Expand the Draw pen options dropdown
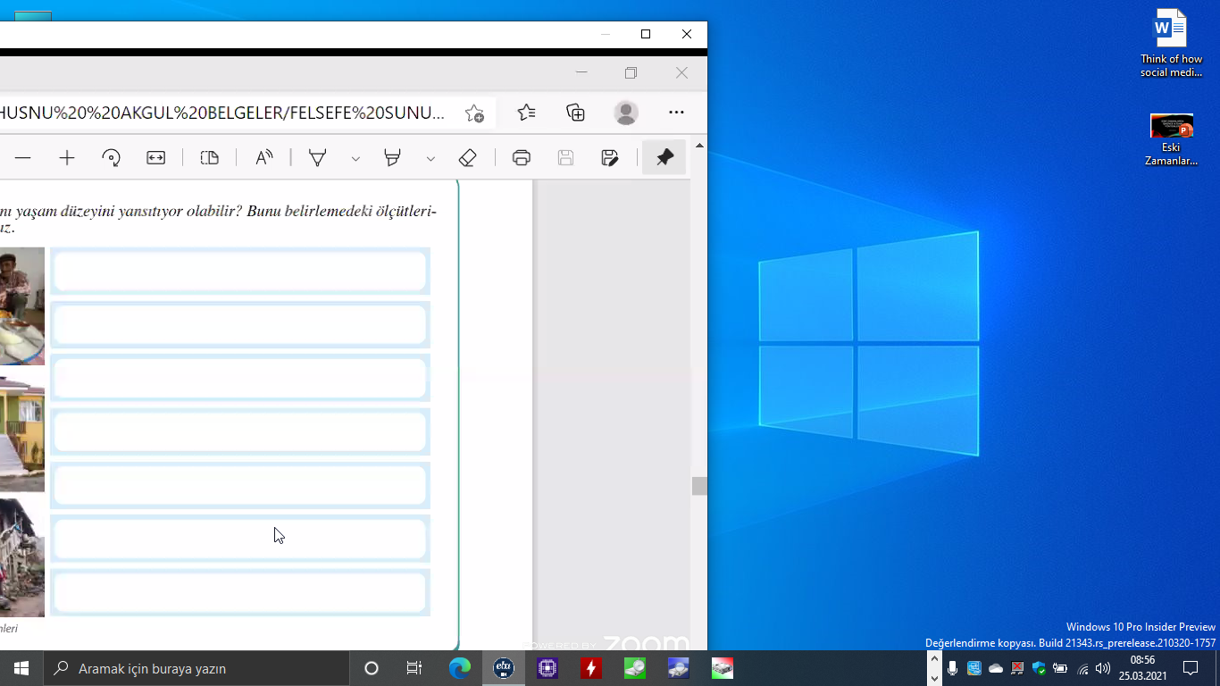1220x686 pixels. pyautogui.click(x=355, y=159)
